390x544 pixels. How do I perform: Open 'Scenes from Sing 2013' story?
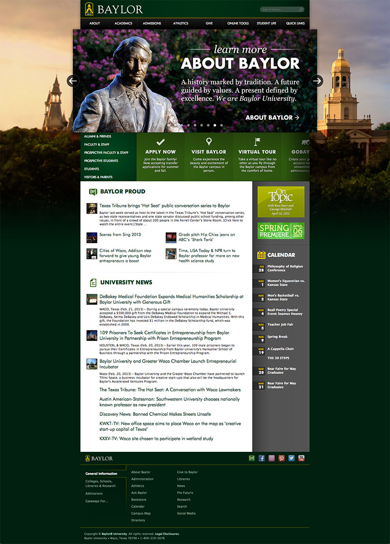[120, 234]
